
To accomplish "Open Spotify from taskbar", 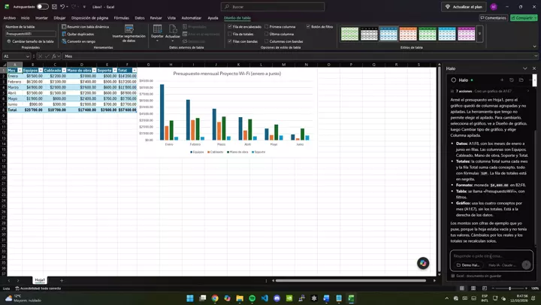I will [252, 298].
